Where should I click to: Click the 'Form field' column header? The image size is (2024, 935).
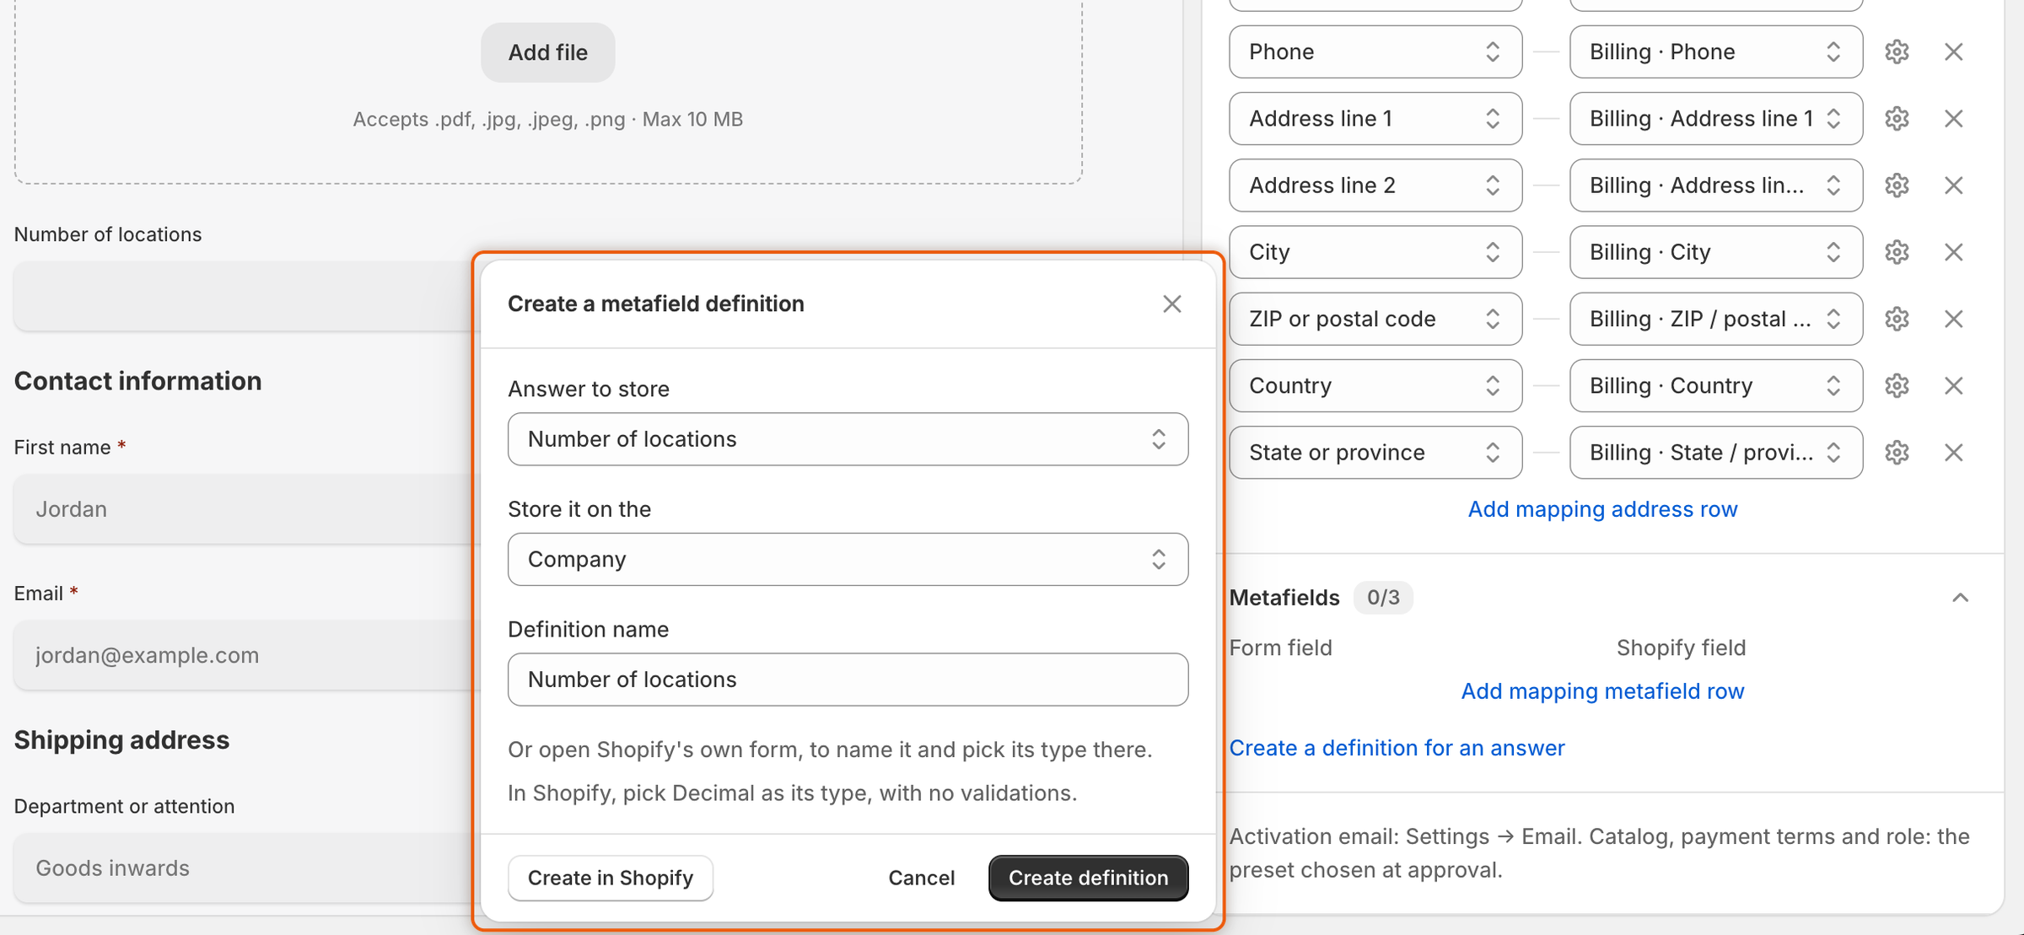pyautogui.click(x=1280, y=648)
